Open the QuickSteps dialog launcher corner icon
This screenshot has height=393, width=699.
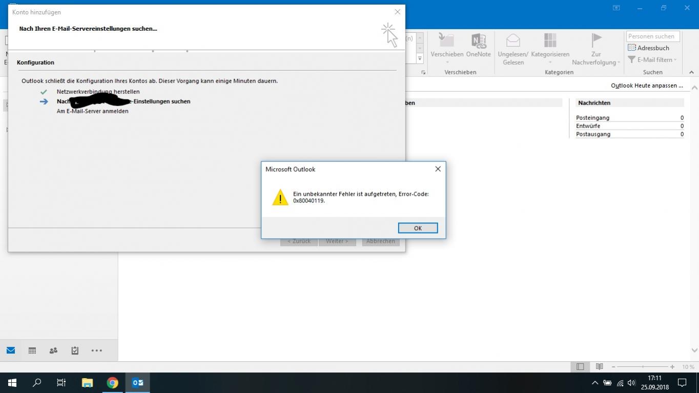tap(423, 72)
